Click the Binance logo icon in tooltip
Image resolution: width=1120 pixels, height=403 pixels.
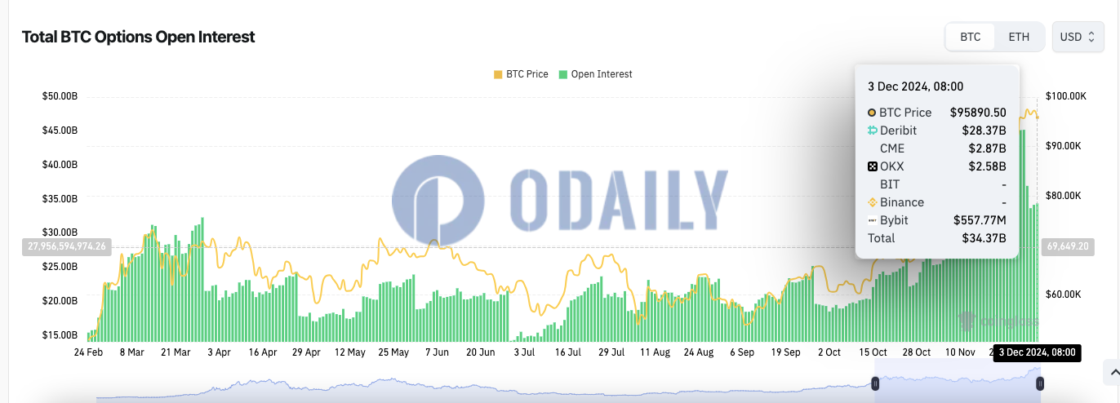pyautogui.click(x=872, y=202)
